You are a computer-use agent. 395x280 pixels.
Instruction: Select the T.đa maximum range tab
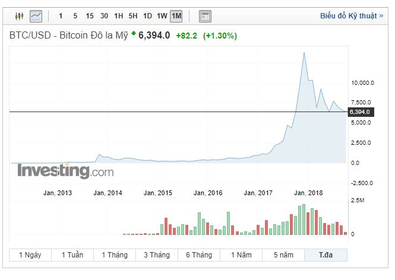(x=326, y=255)
